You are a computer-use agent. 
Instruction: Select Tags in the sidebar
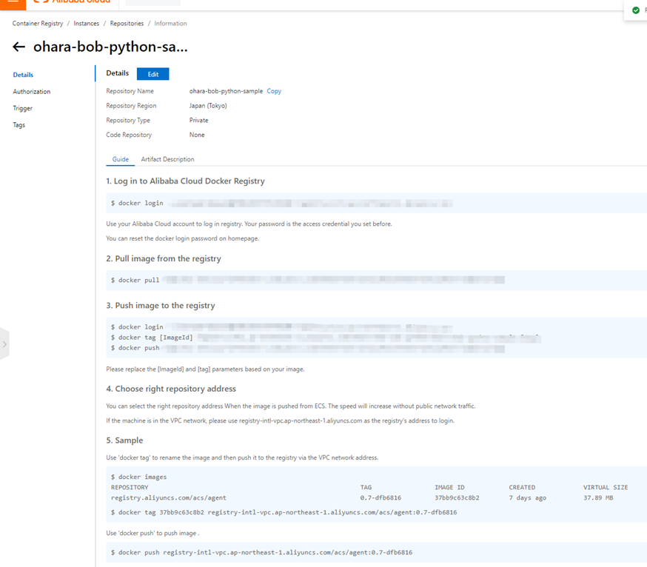click(x=19, y=124)
